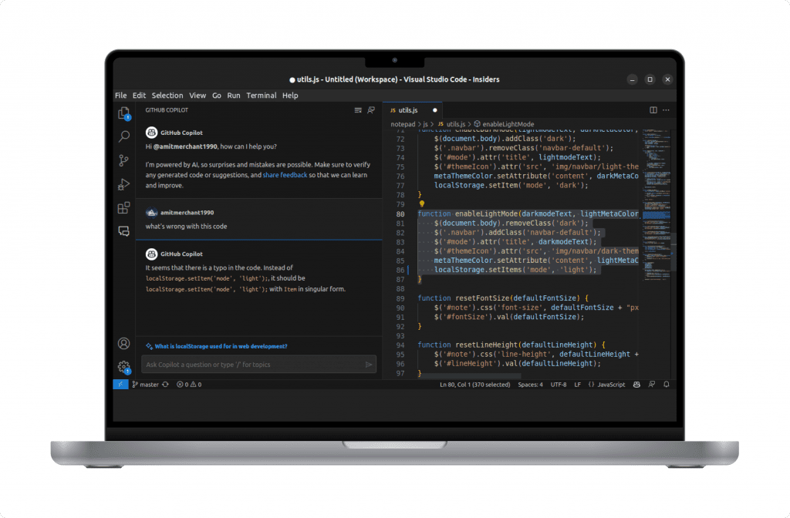Toggle the split editor layout icon
The height and width of the screenshot is (518, 790).
click(x=653, y=109)
